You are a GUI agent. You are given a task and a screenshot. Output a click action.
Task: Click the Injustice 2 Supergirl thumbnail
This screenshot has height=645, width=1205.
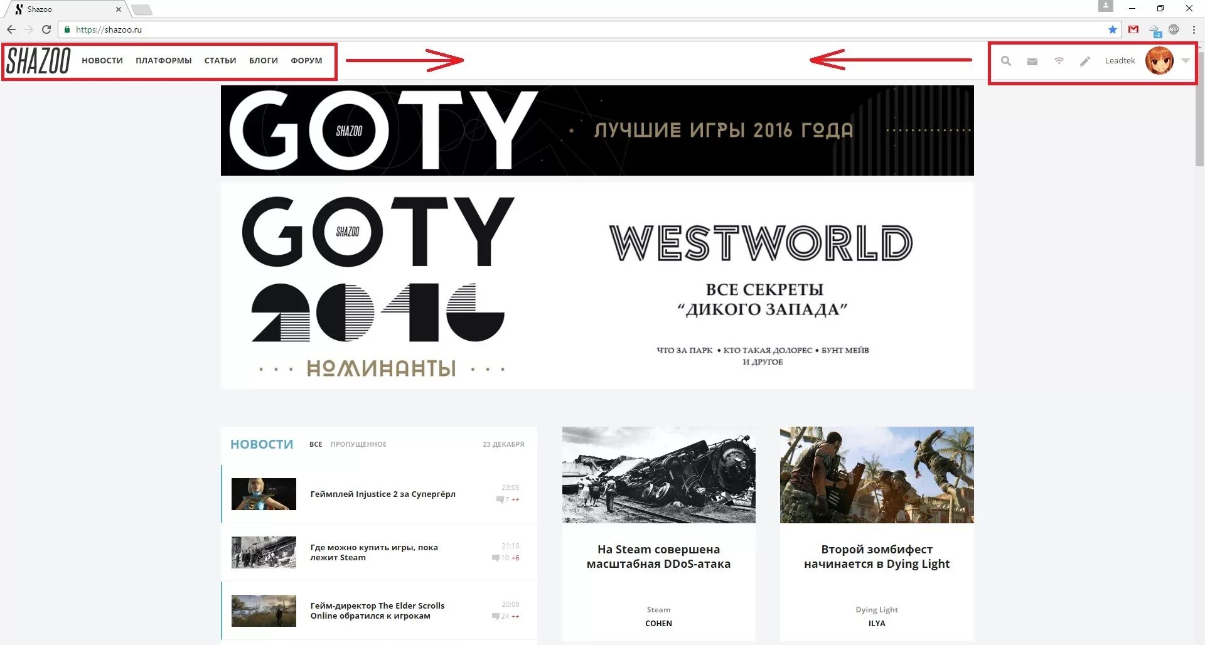click(x=264, y=494)
